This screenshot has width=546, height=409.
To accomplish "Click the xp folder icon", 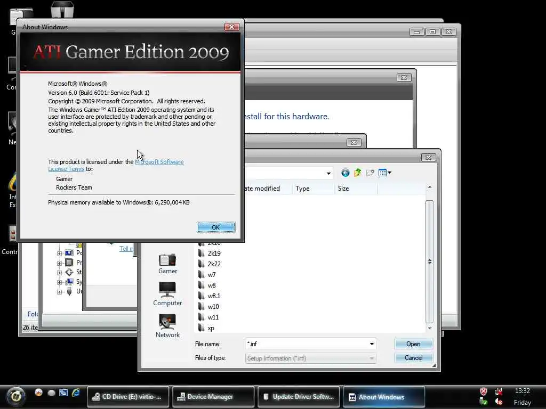I will (x=201, y=328).
